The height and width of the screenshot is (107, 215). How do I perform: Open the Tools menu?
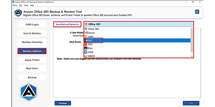pyautogui.click(x=26, y=5)
